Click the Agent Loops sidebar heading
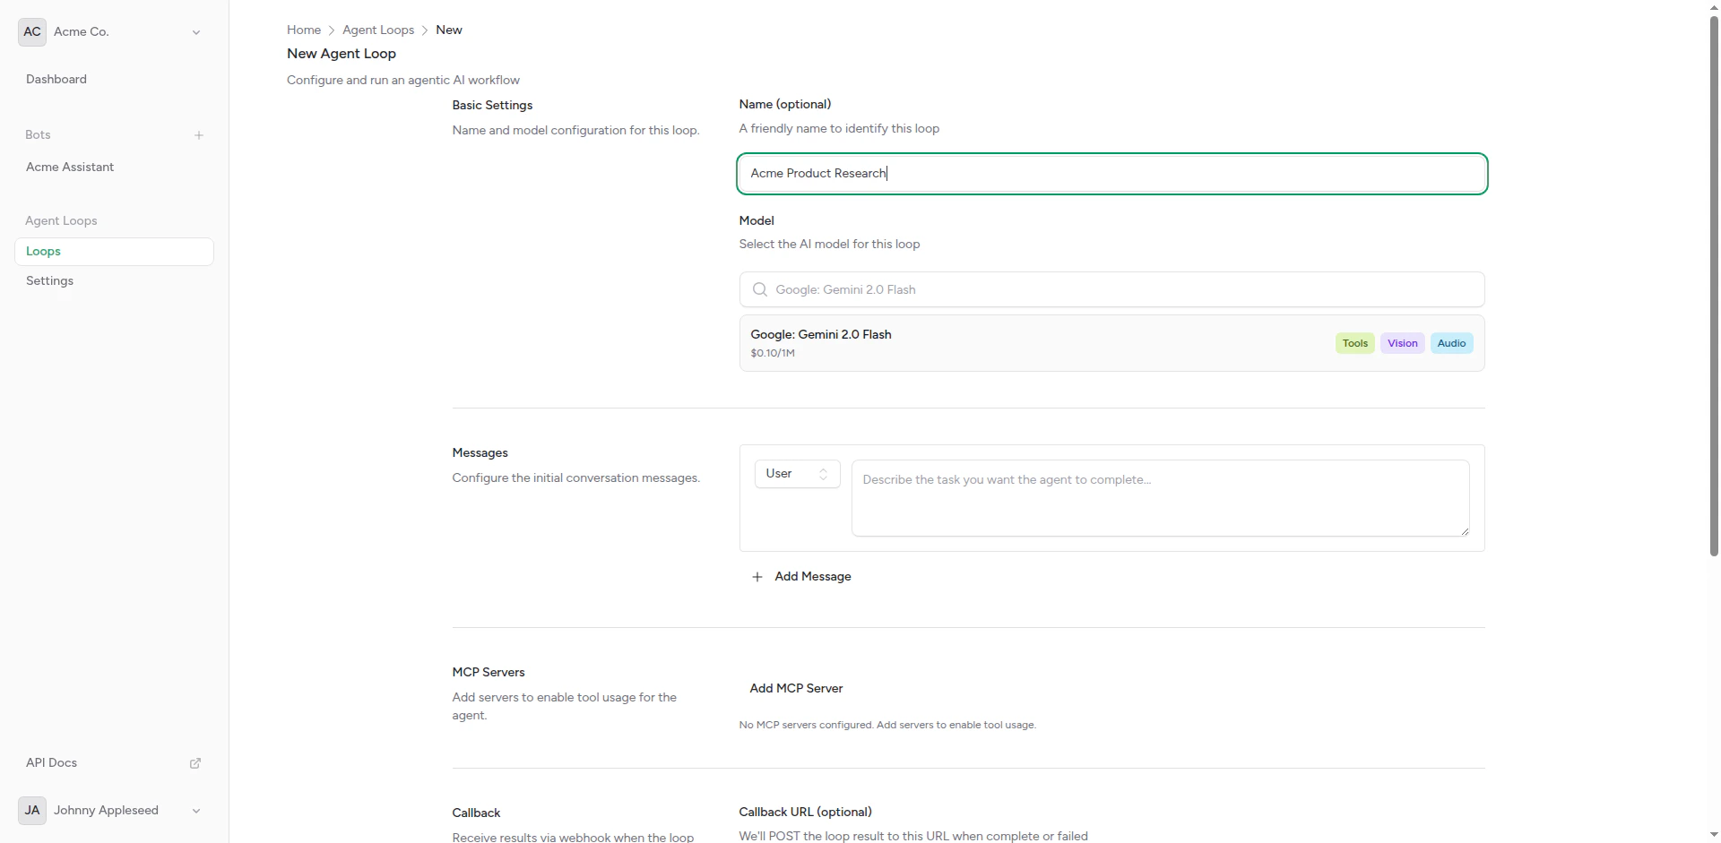1721x843 pixels. tap(61, 220)
